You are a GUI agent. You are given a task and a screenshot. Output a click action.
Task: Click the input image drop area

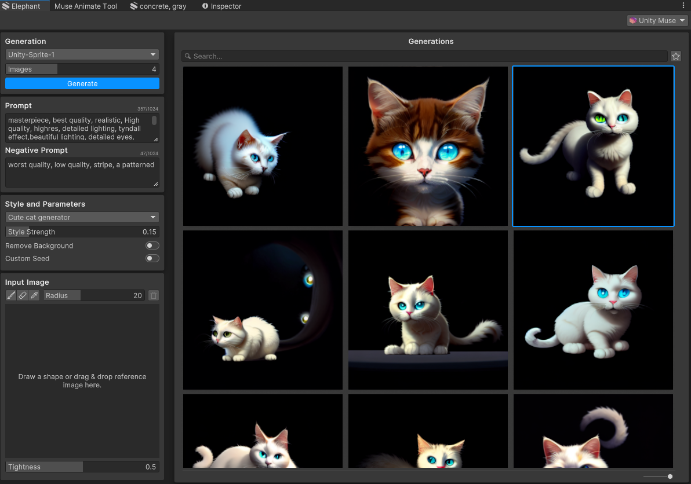click(82, 380)
